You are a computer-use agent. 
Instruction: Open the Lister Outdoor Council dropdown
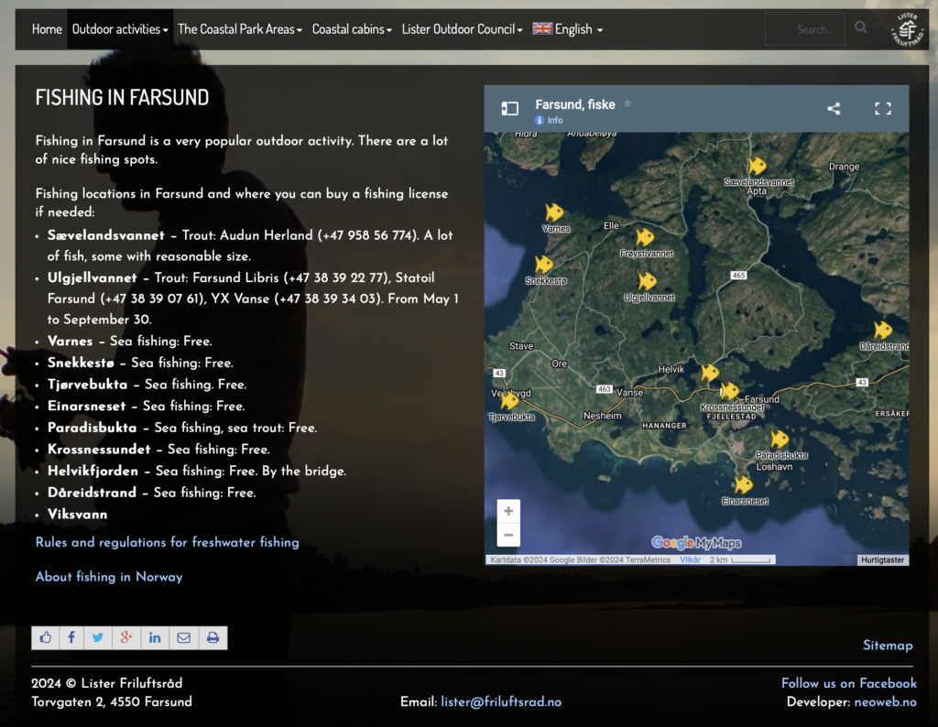coord(462,28)
